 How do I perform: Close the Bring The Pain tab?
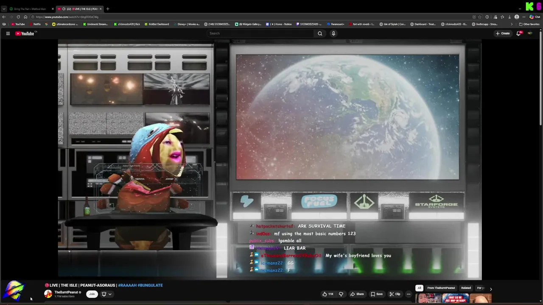(53, 9)
